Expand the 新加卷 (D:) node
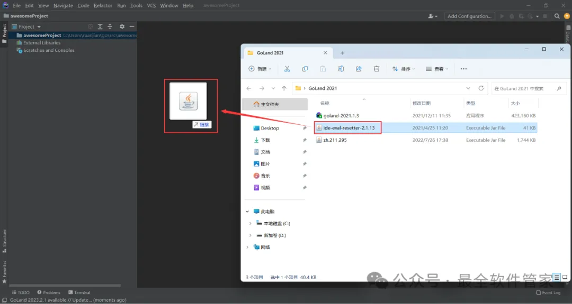Viewport: 572px width, 304px height. (250, 236)
